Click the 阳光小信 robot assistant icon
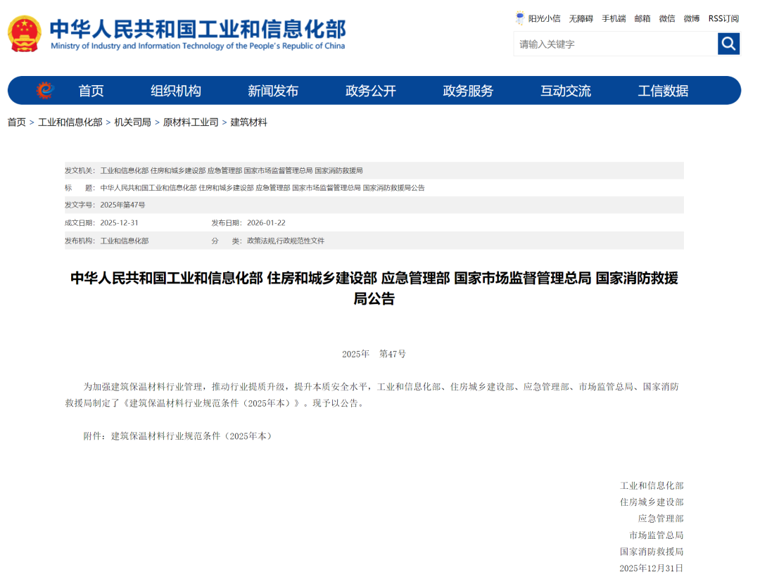 pyautogui.click(x=519, y=18)
